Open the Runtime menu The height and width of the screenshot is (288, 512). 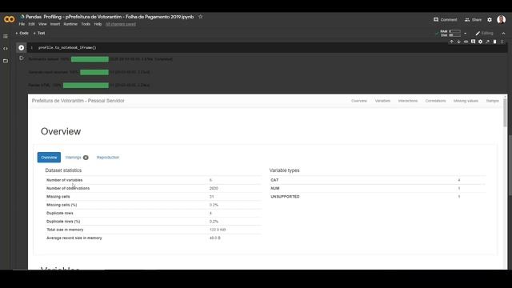click(70, 24)
